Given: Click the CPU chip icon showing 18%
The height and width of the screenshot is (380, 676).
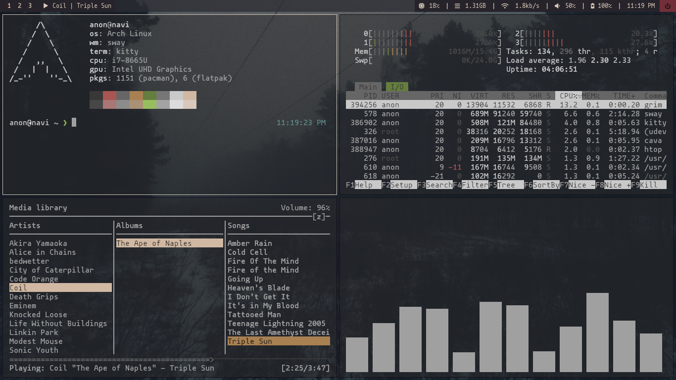Looking at the screenshot, I should point(422,6).
